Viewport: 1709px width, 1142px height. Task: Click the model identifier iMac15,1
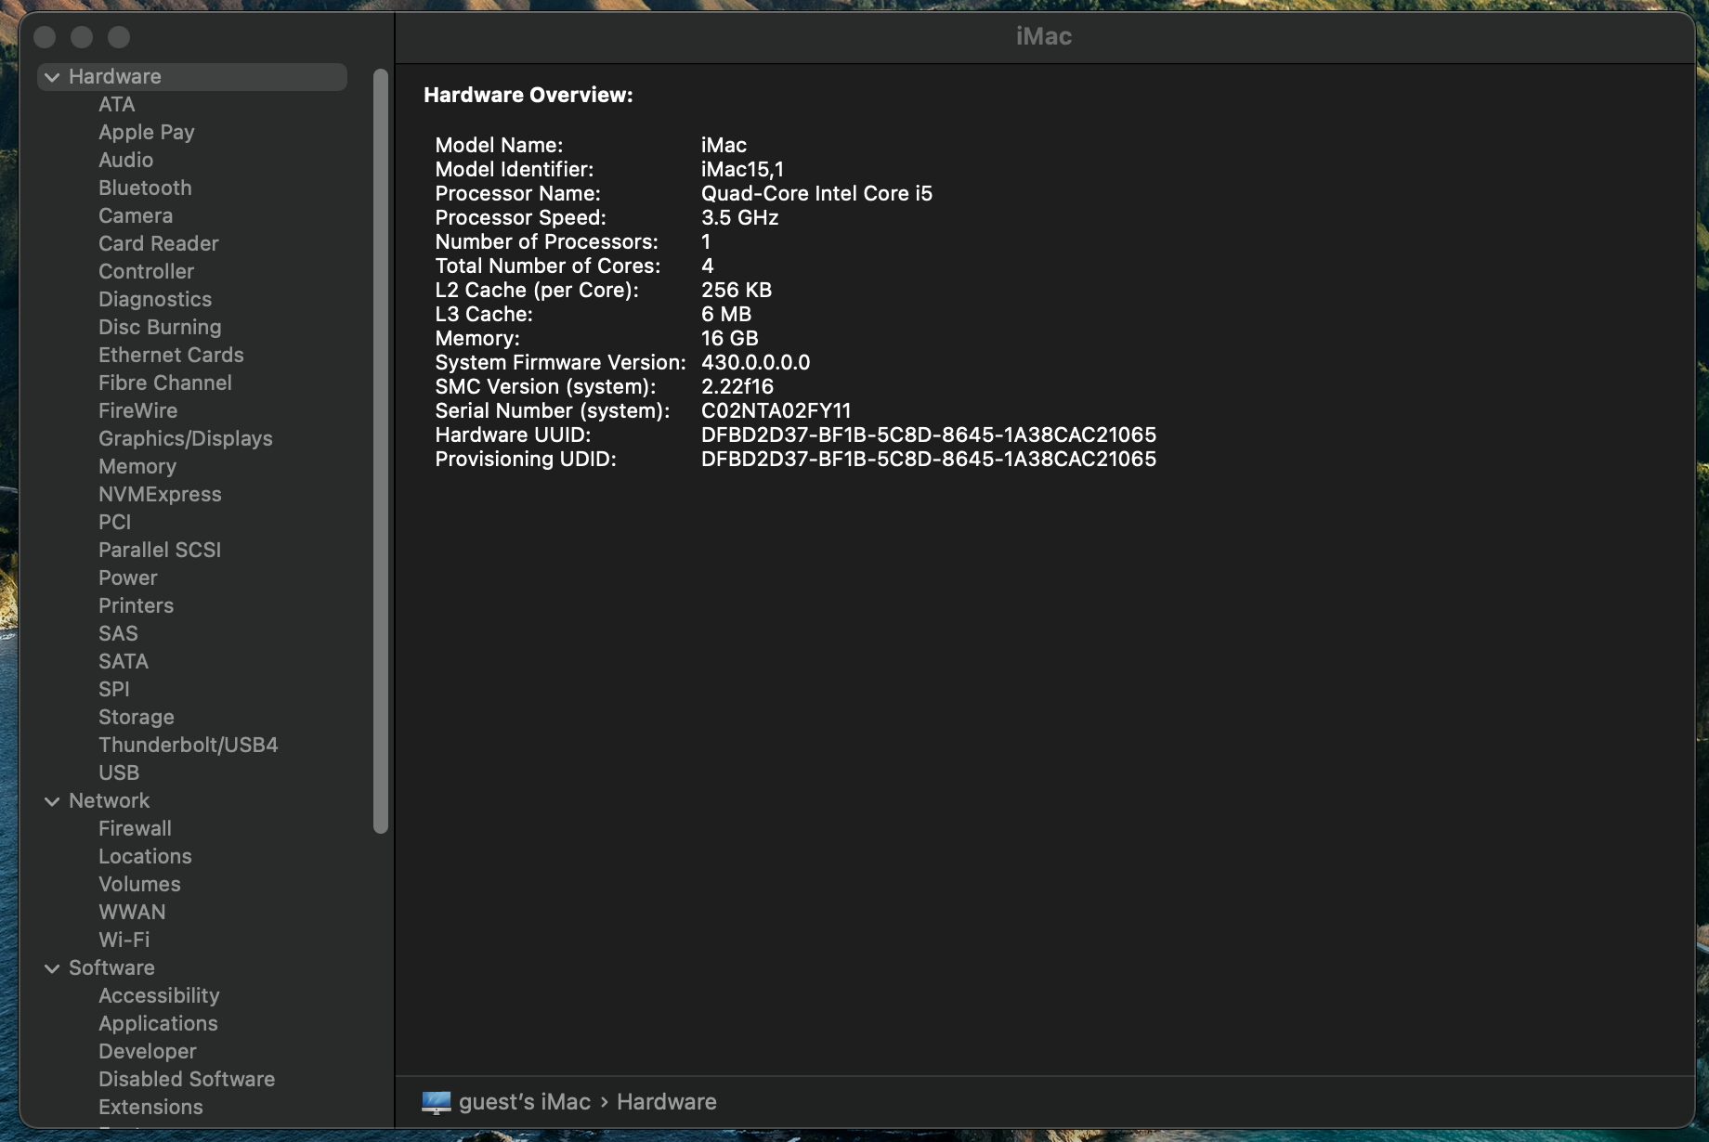742,169
